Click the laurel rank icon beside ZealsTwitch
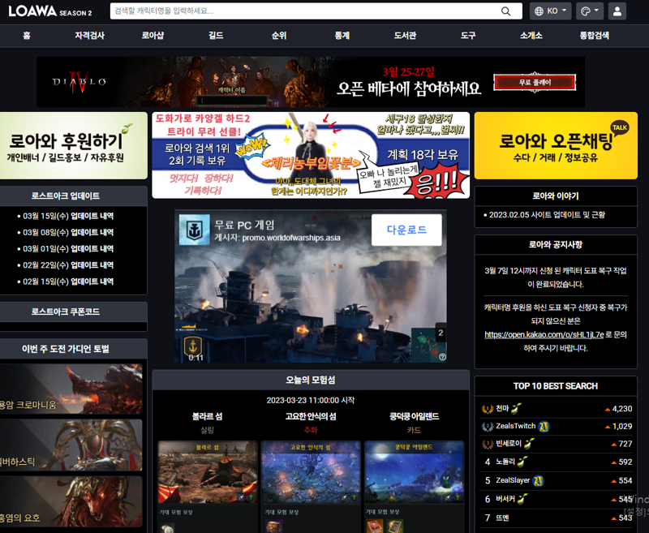Screen dimensions: 649x533 pos(488,426)
